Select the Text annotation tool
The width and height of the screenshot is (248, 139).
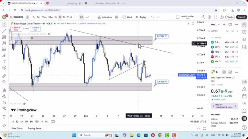[x=4, y=61]
